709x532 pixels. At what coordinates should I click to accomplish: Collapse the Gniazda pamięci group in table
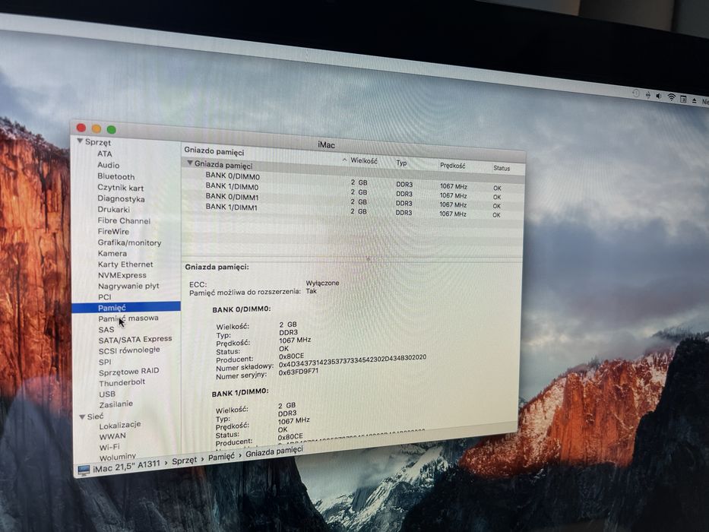click(x=191, y=163)
